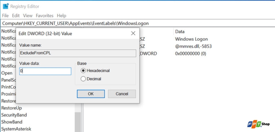This screenshot has height=132, width=275.
Task: Open the View menu
Action: coord(28,15)
